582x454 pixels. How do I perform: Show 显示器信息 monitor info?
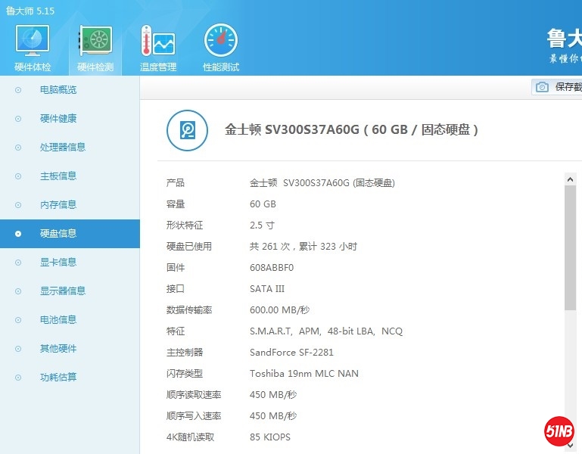tap(63, 291)
